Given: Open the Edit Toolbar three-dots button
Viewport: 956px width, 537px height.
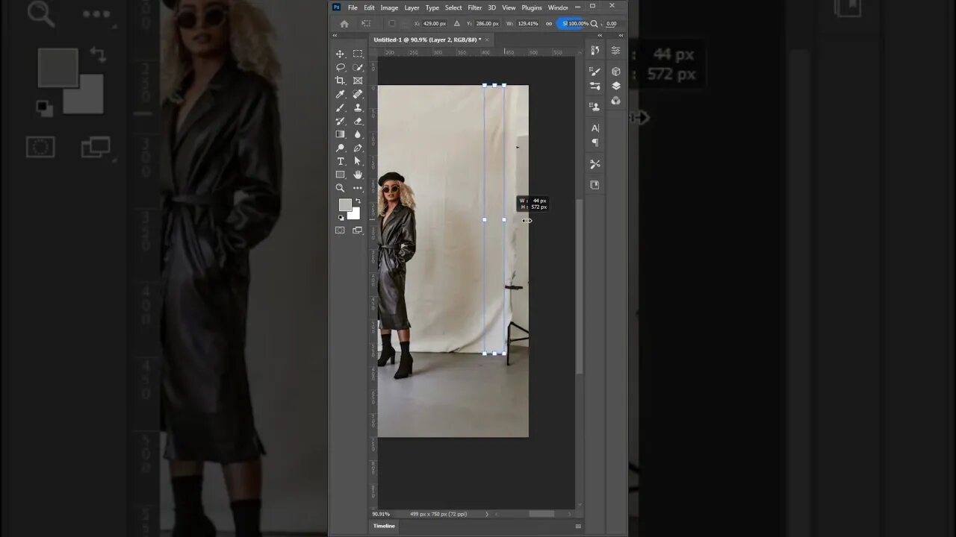Looking at the screenshot, I should (358, 188).
